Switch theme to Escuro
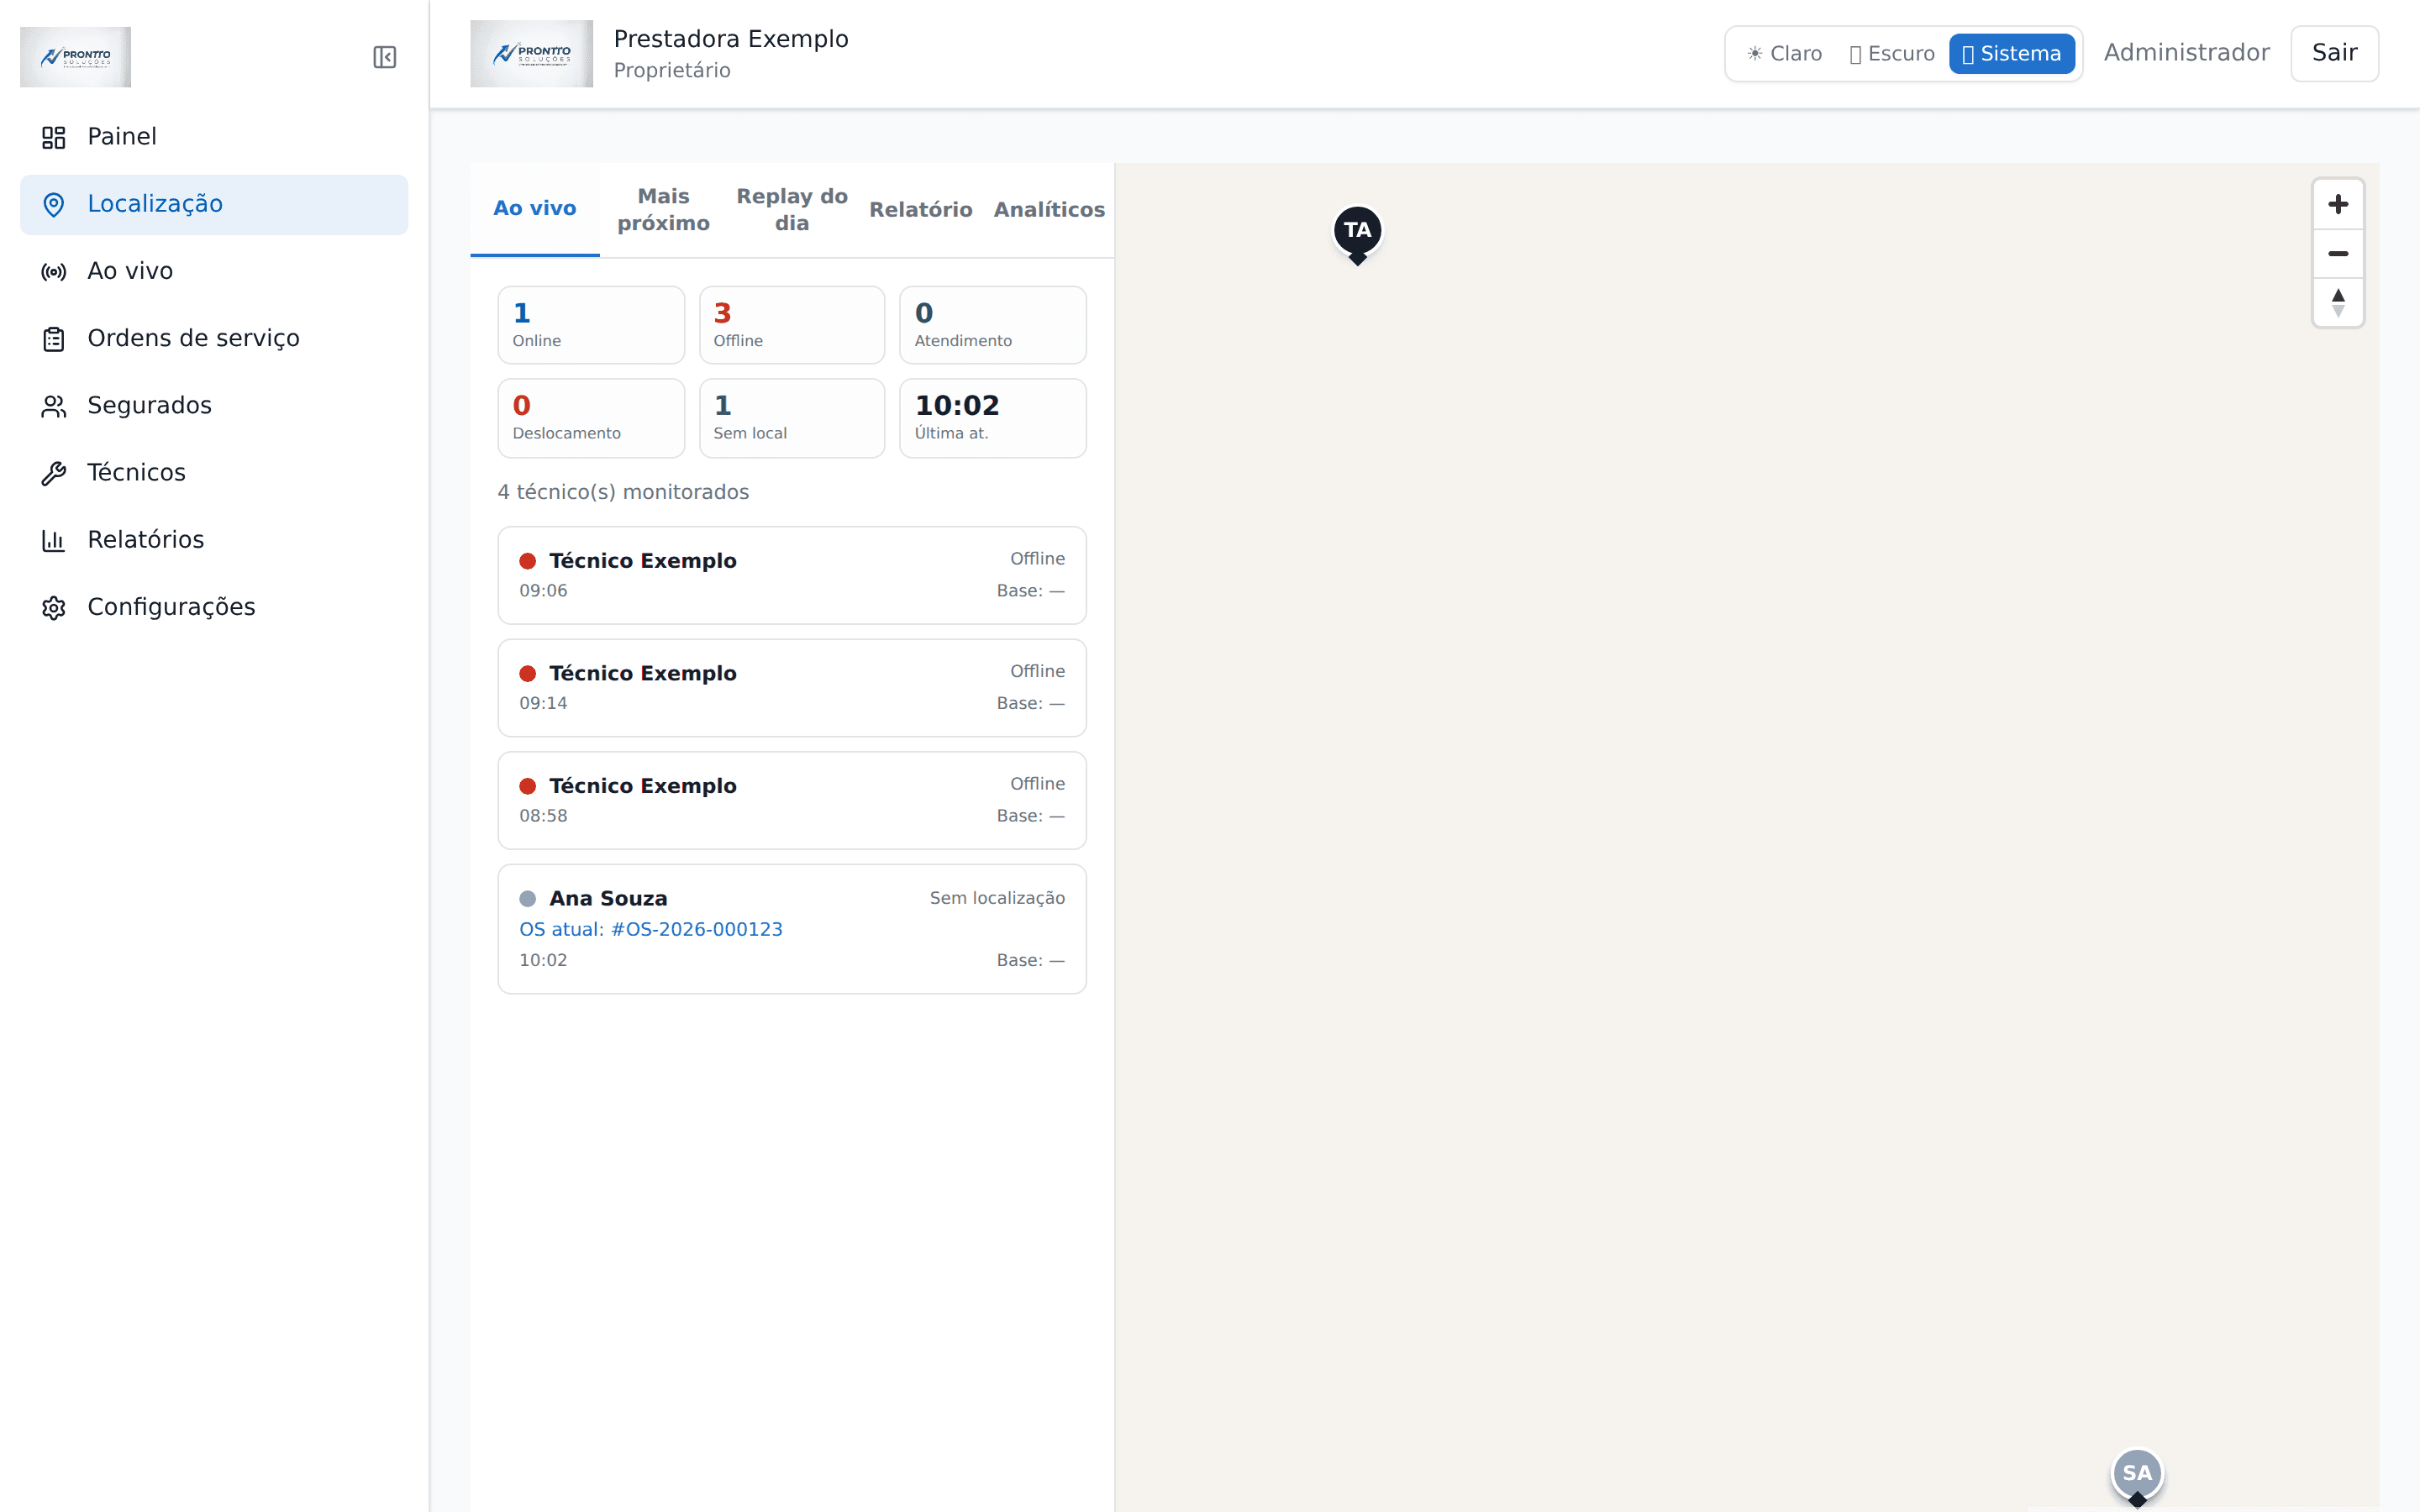The width and height of the screenshot is (2420, 1512). coord(1892,54)
